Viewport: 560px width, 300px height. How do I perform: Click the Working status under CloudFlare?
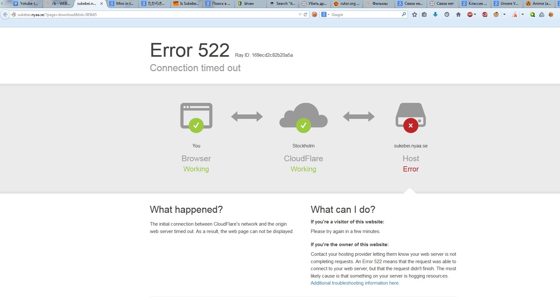coord(303,169)
